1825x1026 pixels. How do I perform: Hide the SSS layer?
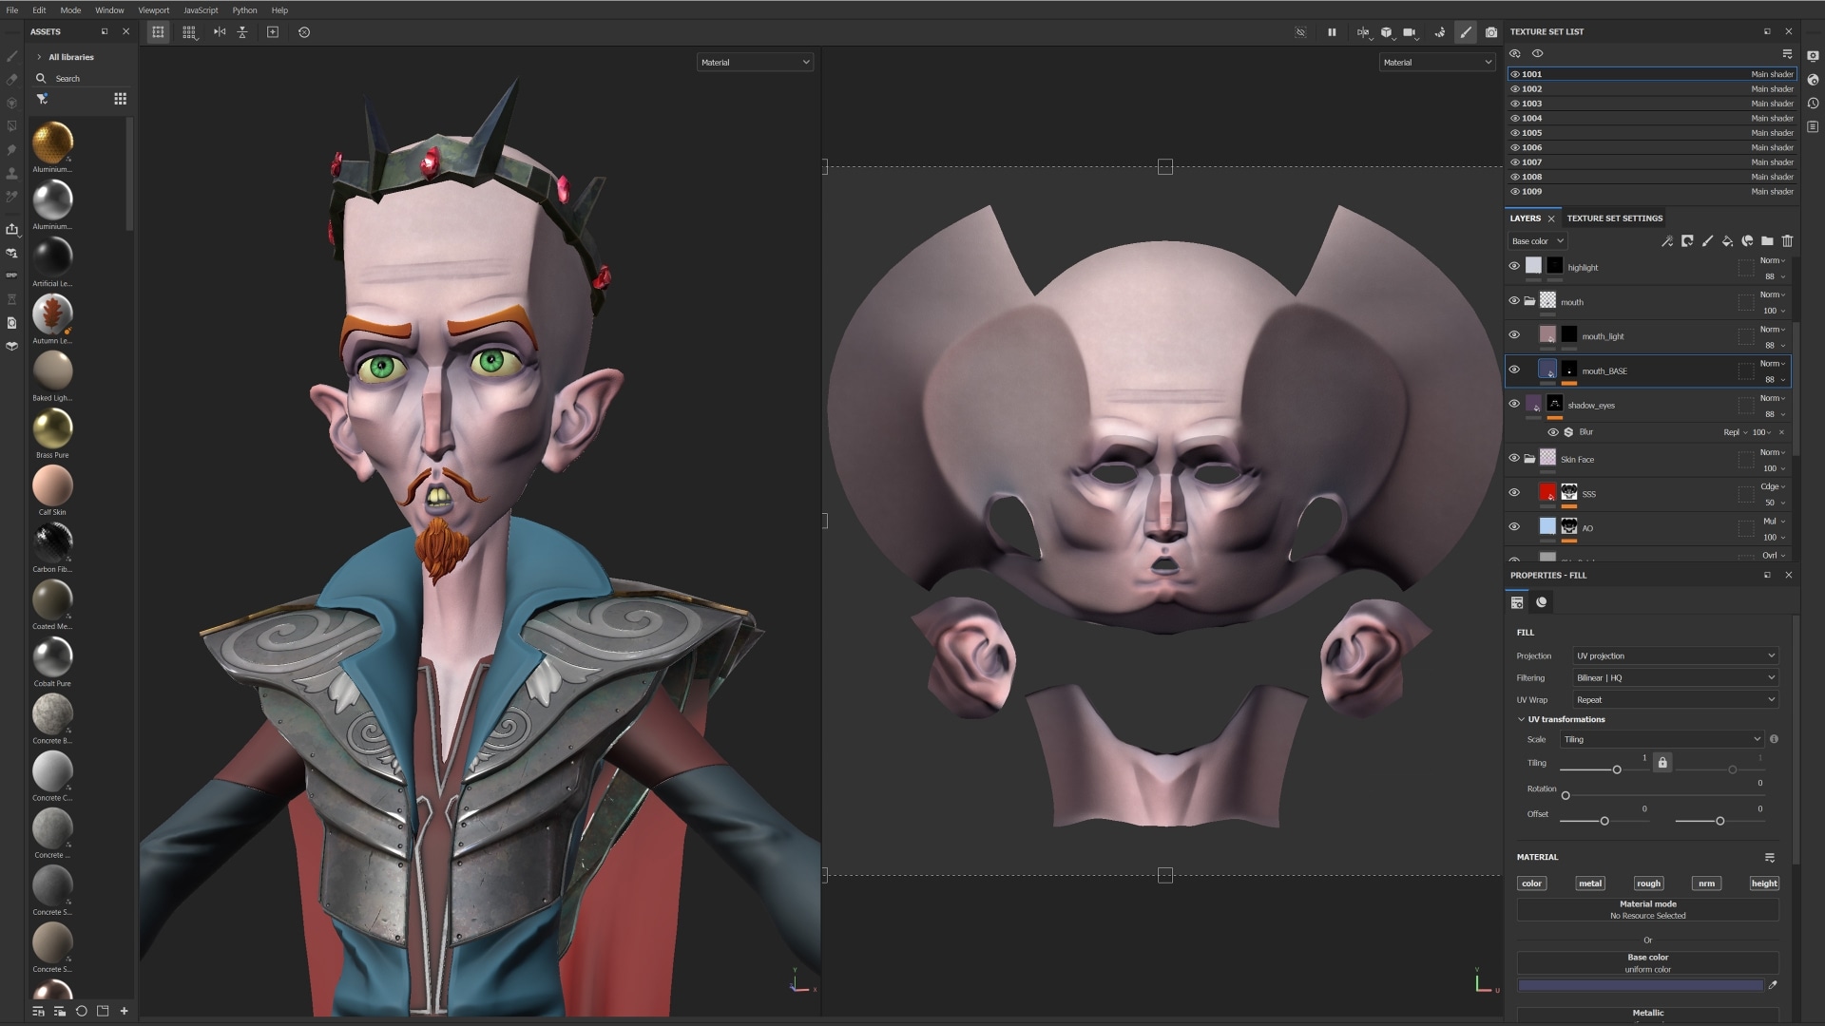point(1514,492)
